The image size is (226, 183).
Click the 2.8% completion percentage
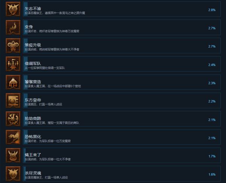coord(212,10)
